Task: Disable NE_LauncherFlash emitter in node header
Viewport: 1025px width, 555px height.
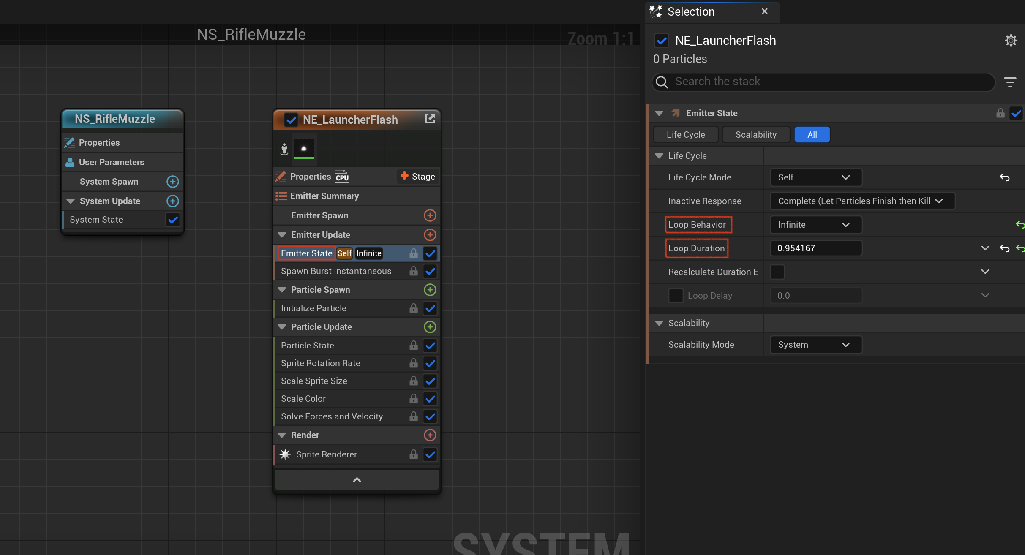Action: [x=291, y=120]
